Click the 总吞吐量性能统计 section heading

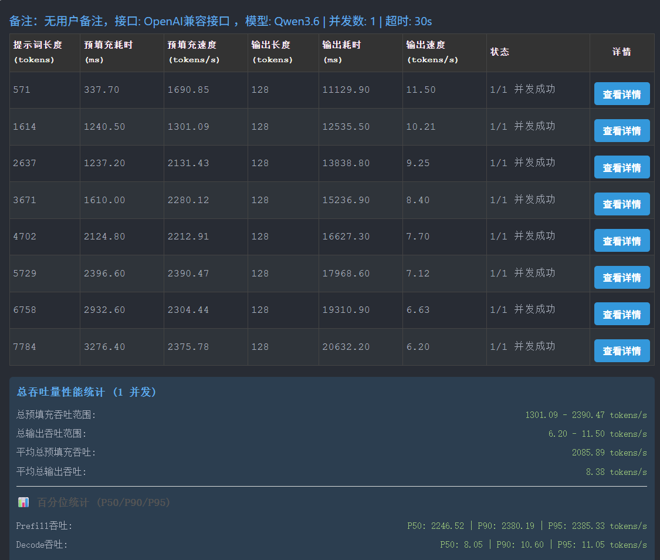tap(86, 392)
